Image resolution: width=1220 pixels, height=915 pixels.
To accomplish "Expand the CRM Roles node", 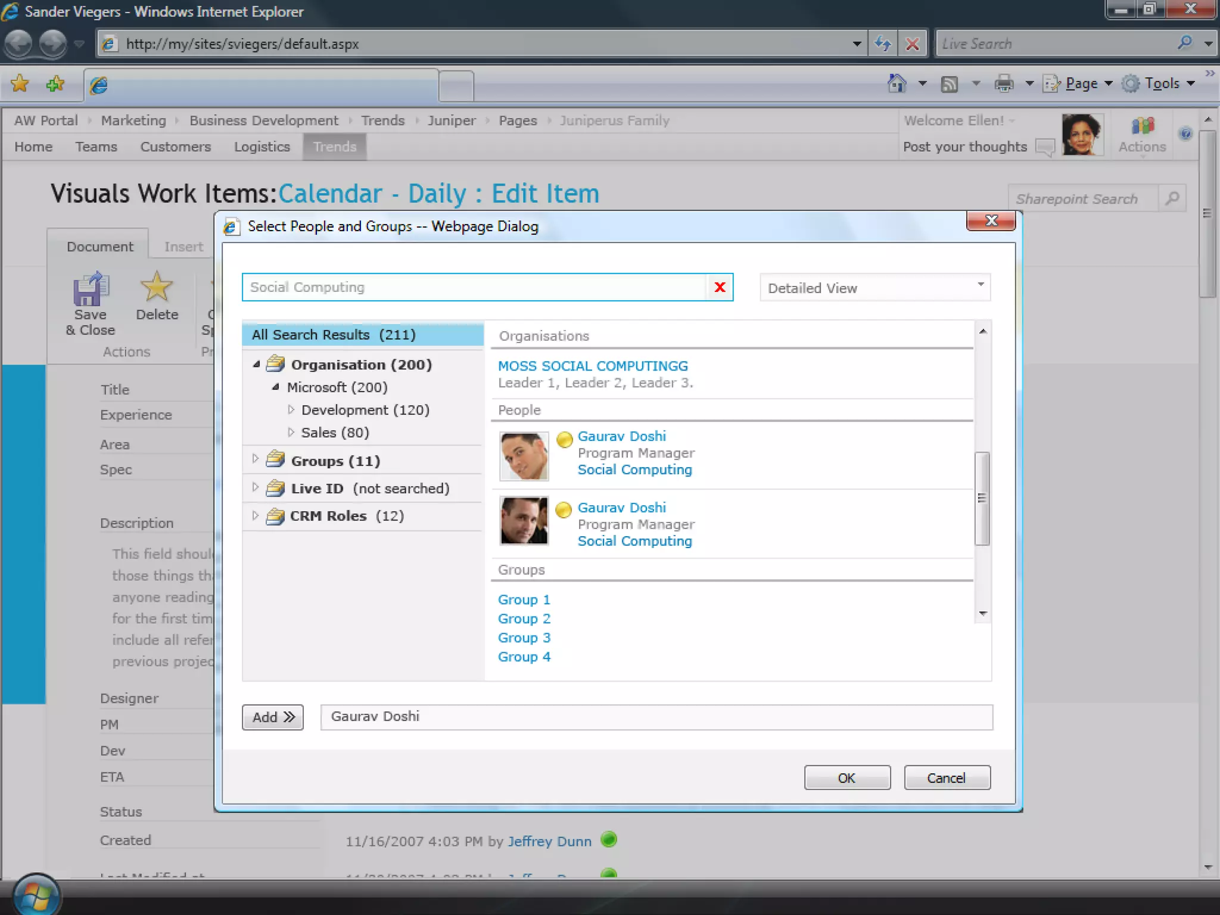I will [x=256, y=515].
